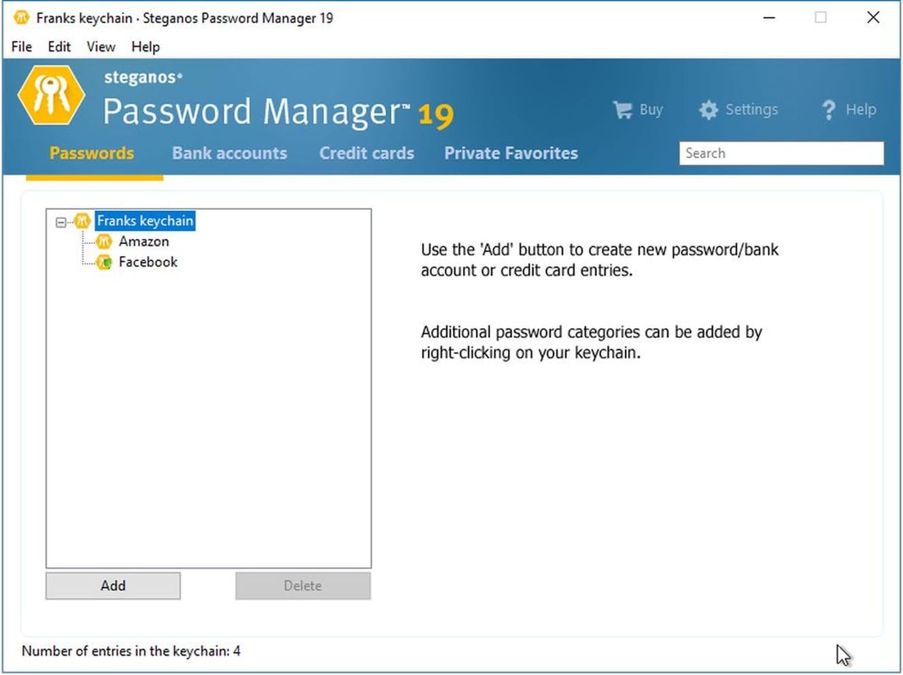
Task: Click the Facebook entry icon
Action: pos(104,262)
